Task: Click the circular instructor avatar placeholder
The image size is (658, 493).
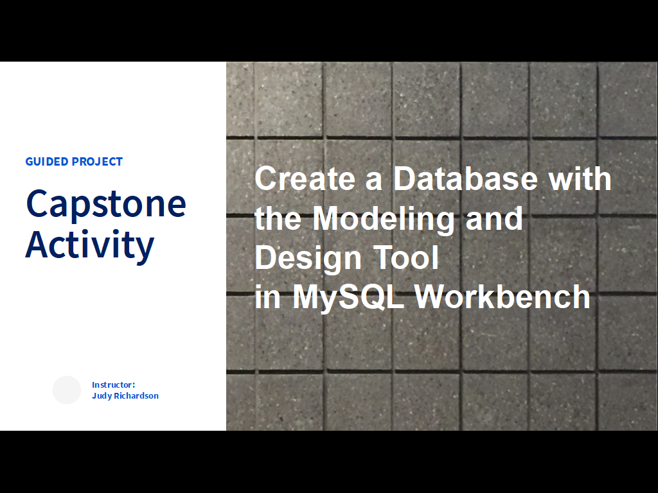Action: point(67,390)
